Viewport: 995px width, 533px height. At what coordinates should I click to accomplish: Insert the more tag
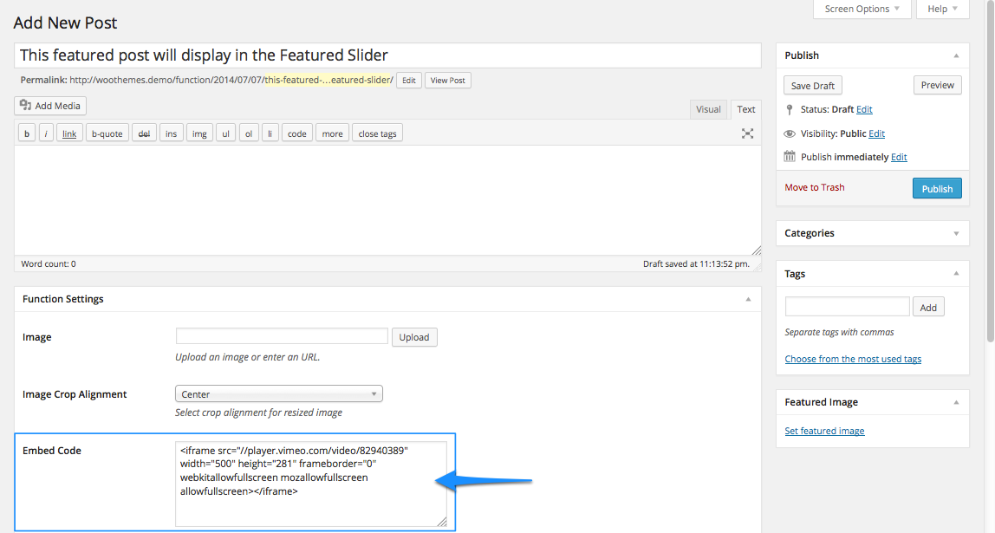(x=332, y=133)
